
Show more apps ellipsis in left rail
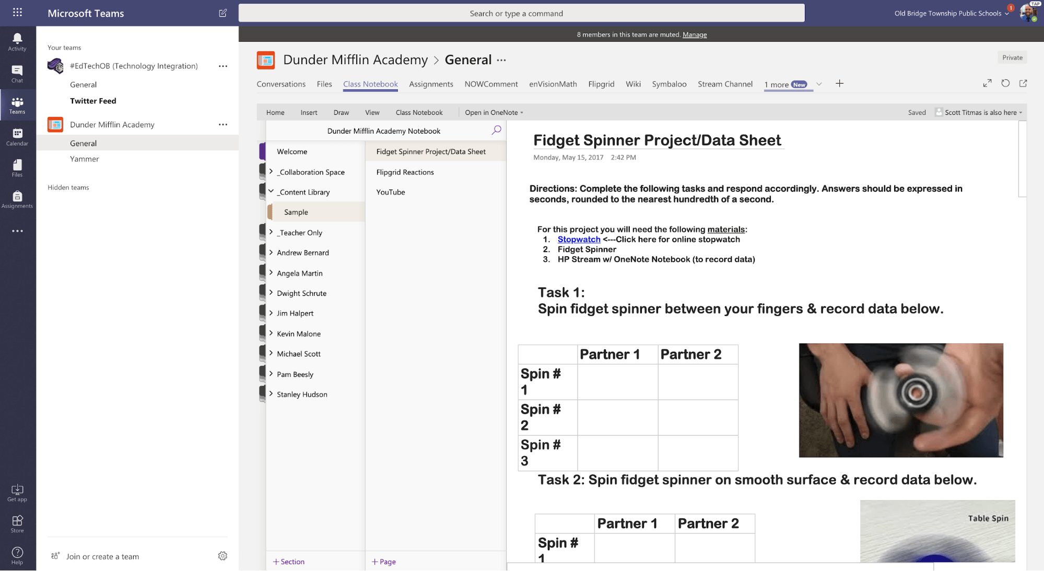pos(17,231)
